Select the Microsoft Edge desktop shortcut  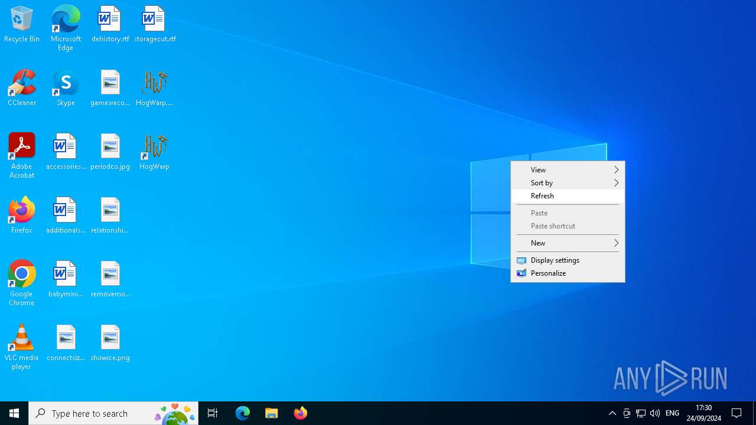66,28
